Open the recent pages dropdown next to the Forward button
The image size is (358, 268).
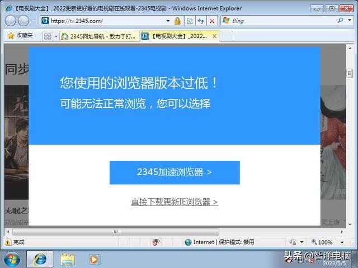tap(34, 21)
